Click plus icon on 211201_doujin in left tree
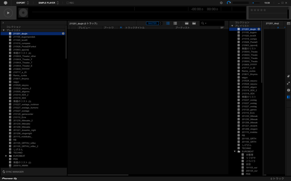 pyautogui.click(x=63, y=34)
